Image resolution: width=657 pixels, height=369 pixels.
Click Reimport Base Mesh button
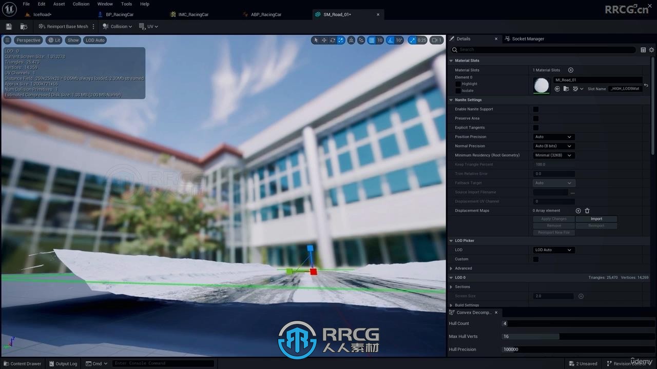click(x=64, y=26)
